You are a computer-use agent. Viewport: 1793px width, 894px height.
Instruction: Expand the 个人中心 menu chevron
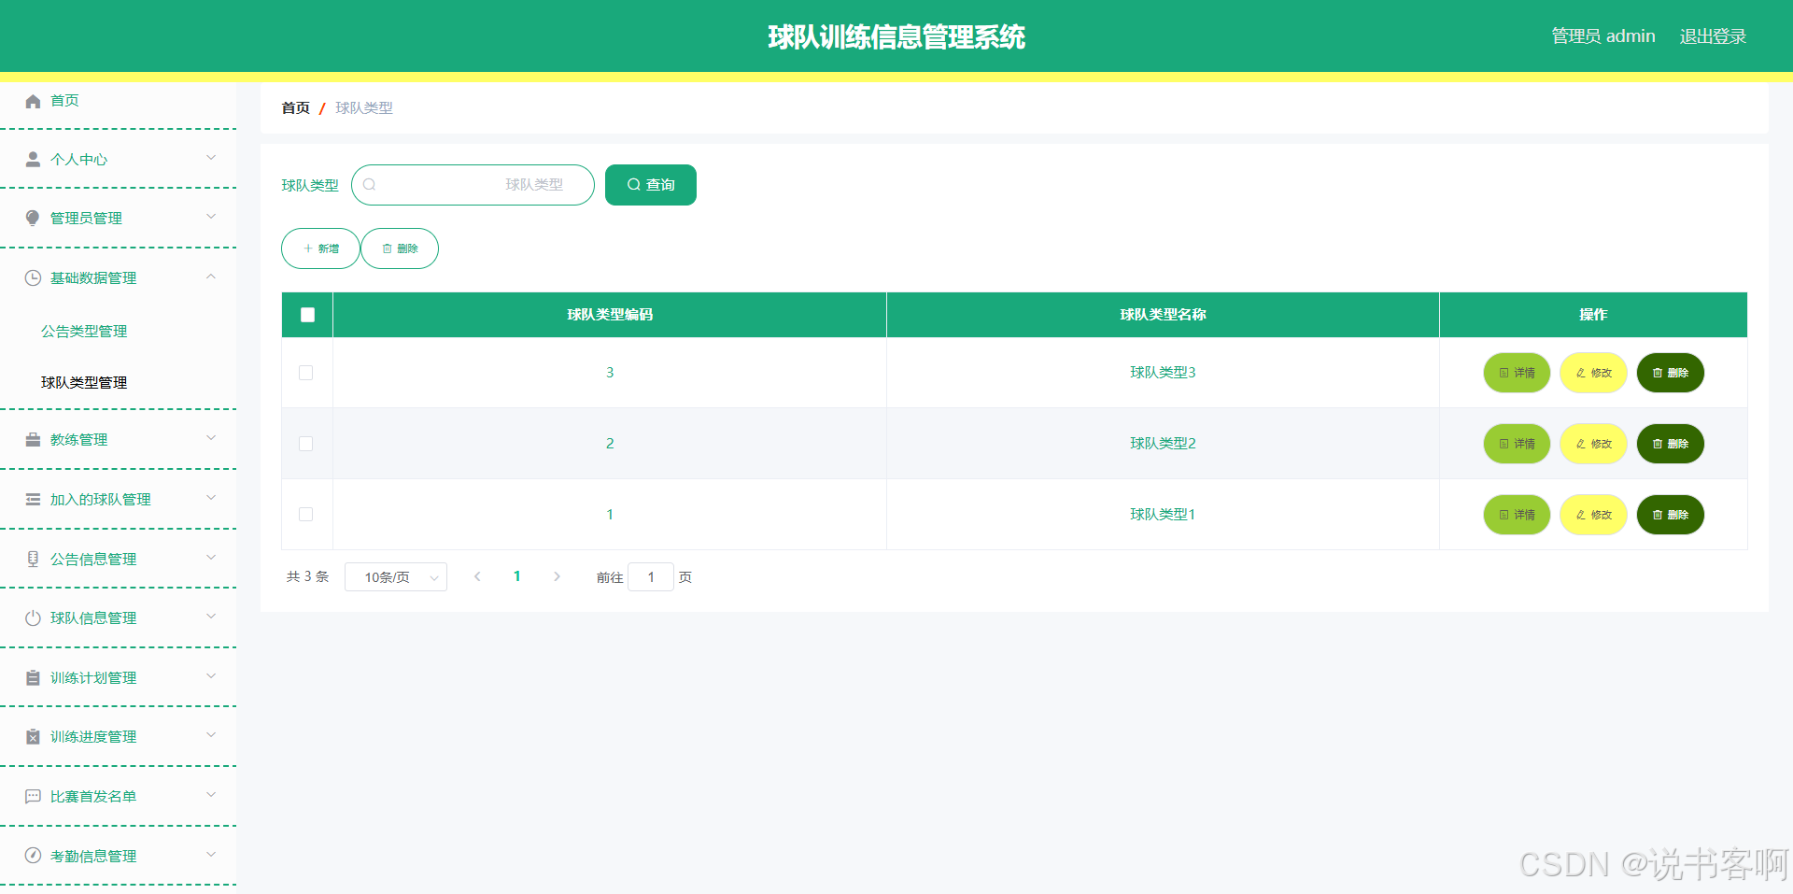[x=211, y=158]
